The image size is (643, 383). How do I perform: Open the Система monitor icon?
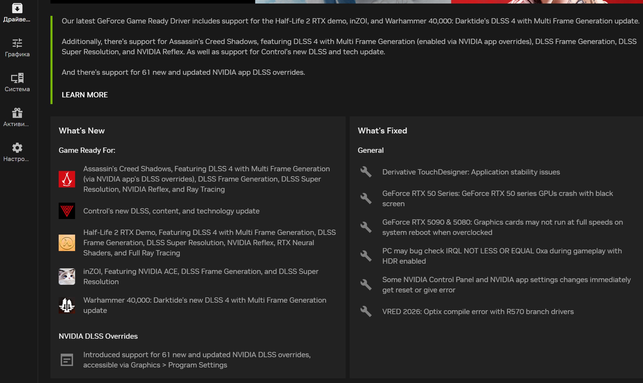[17, 78]
